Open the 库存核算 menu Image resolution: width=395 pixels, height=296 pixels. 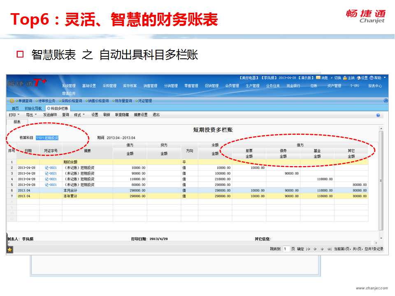pyautogui.click(x=130, y=86)
